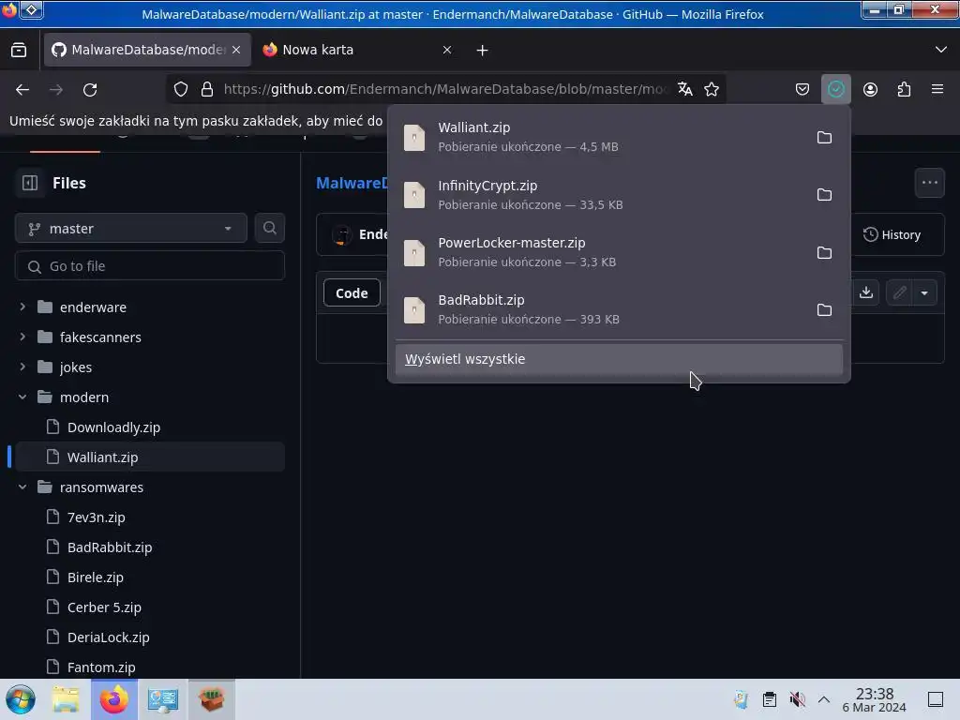The height and width of the screenshot is (720, 960).
Task: Show BadRabbit.zip in its folder
Action: (824, 309)
